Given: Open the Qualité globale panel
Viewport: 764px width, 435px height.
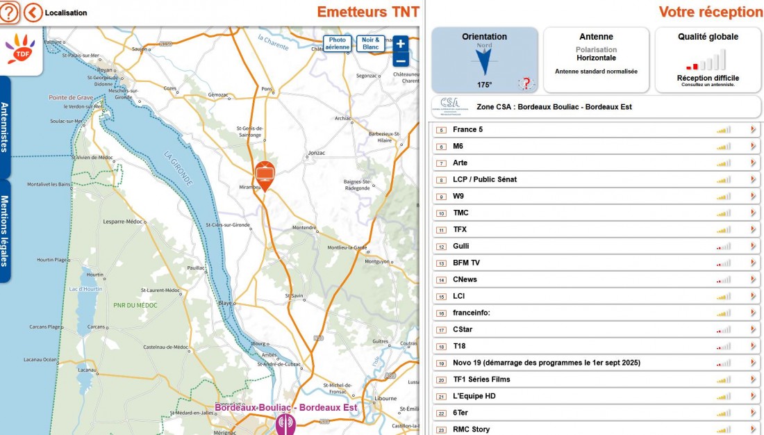Looking at the screenshot, I should pos(708,60).
